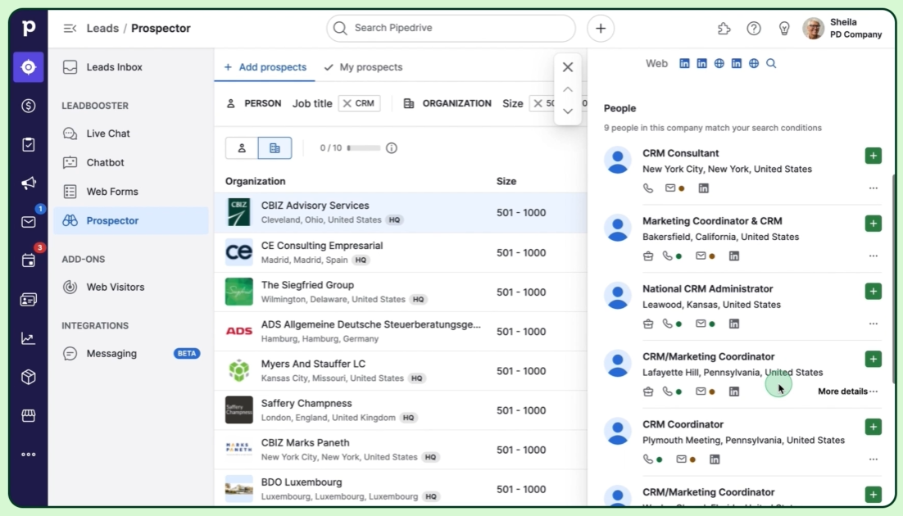Remove the CRM job title filter
The height and width of the screenshot is (516, 903).
click(347, 104)
